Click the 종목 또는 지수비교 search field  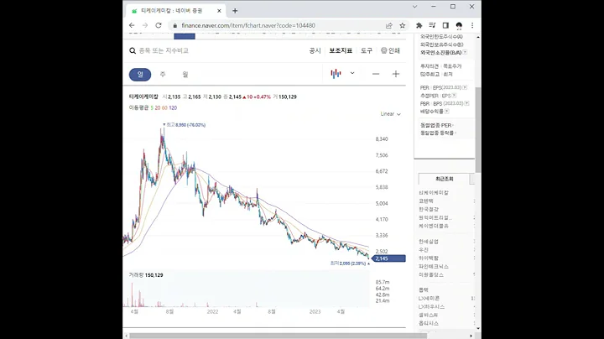(164, 51)
